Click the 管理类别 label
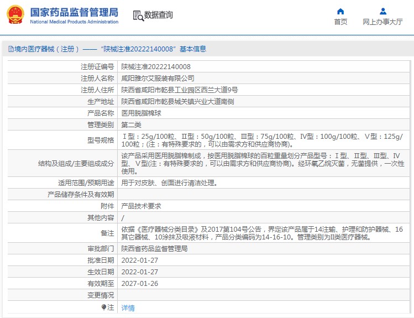Image resolution: width=414 pixels, height=318 pixels. (x=101, y=124)
